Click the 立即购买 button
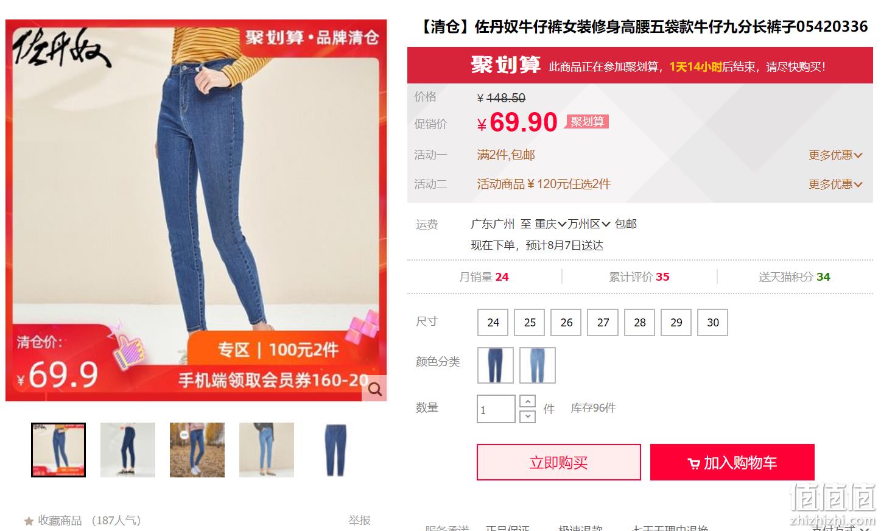The height and width of the screenshot is (531, 881). (x=558, y=462)
